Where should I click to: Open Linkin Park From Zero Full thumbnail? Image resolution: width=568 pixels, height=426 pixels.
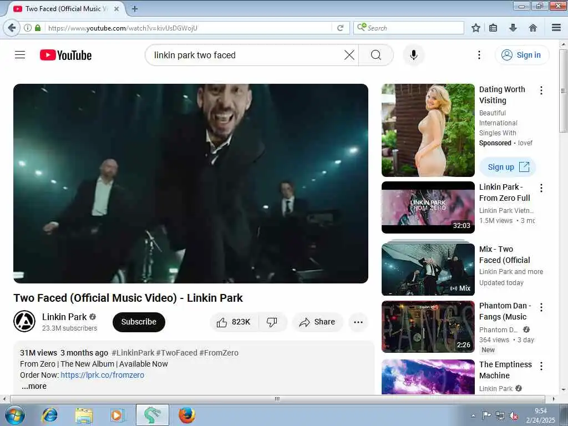point(428,207)
